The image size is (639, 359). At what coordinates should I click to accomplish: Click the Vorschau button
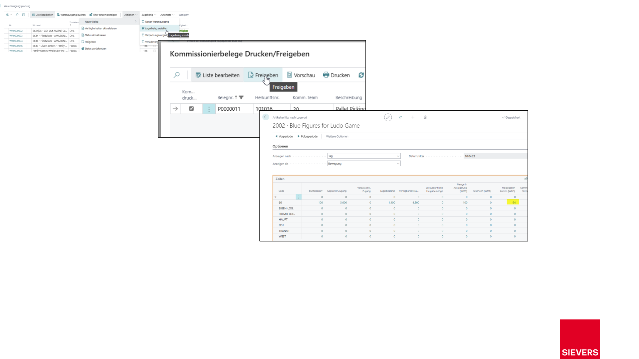pos(301,75)
